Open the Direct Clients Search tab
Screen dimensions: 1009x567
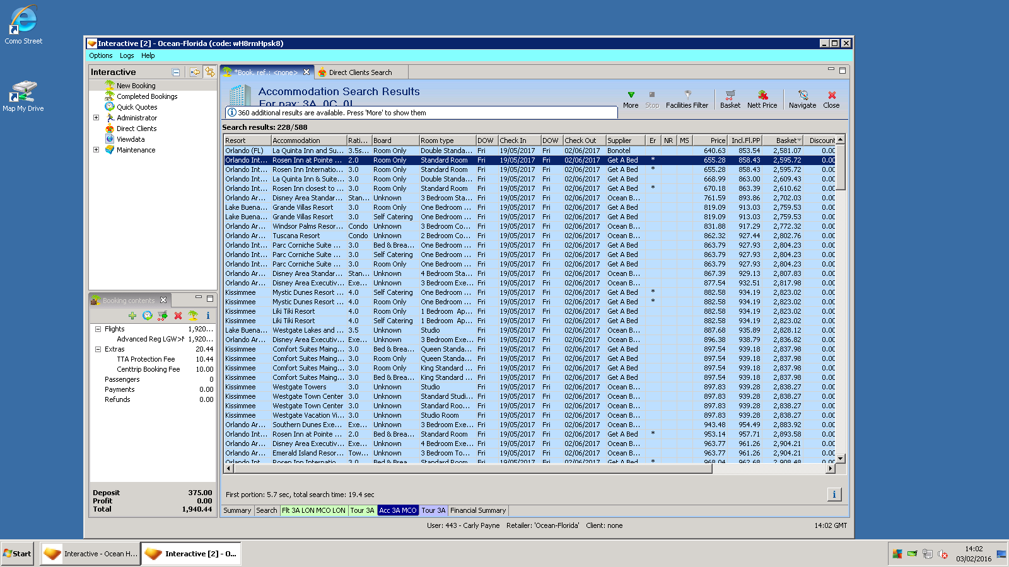pos(359,72)
